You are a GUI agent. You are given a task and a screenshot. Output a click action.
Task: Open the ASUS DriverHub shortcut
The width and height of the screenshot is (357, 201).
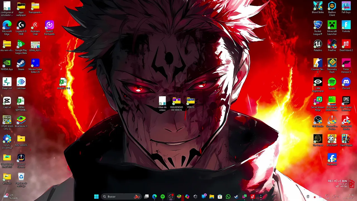7,142
